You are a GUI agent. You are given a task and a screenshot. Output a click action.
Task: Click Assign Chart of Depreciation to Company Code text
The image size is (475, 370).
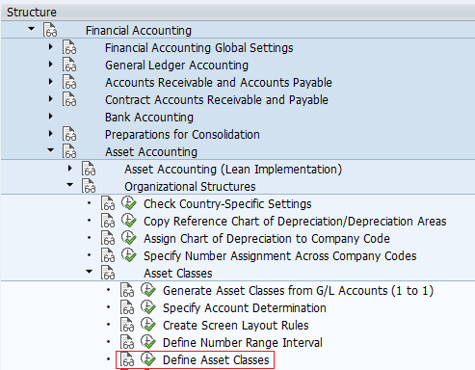pos(267,239)
